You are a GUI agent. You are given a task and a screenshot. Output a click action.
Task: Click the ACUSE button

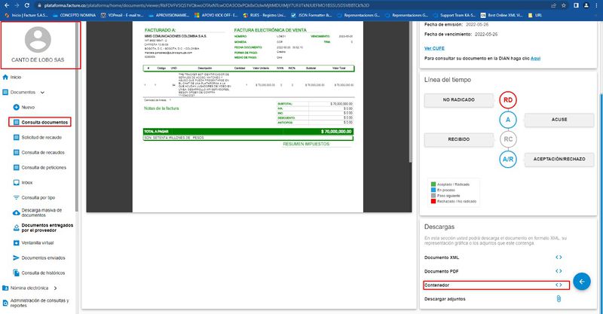coord(559,120)
